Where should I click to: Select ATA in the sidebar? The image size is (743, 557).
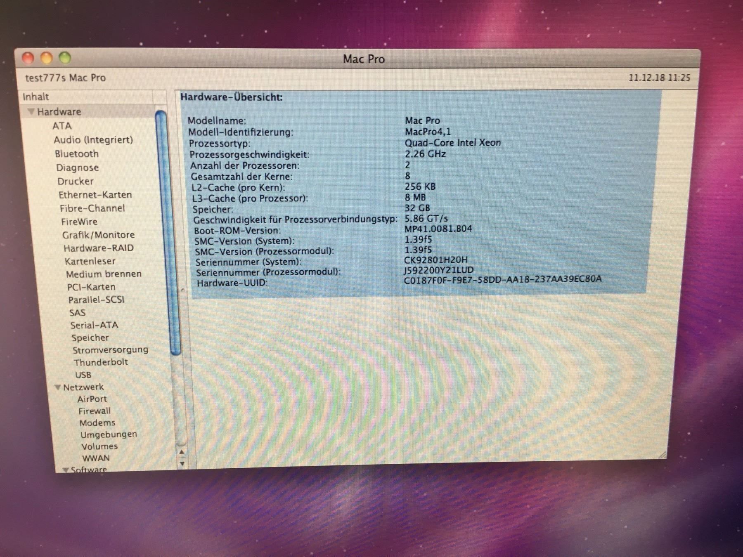[x=62, y=126]
